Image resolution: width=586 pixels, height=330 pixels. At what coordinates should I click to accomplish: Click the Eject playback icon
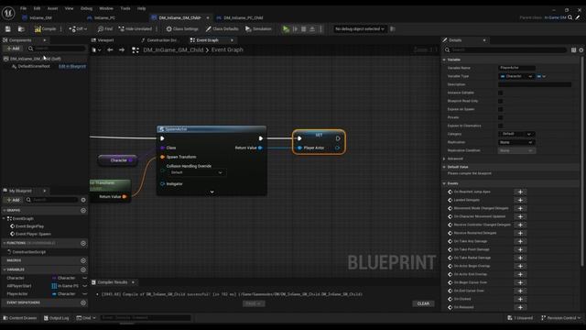click(x=312, y=28)
